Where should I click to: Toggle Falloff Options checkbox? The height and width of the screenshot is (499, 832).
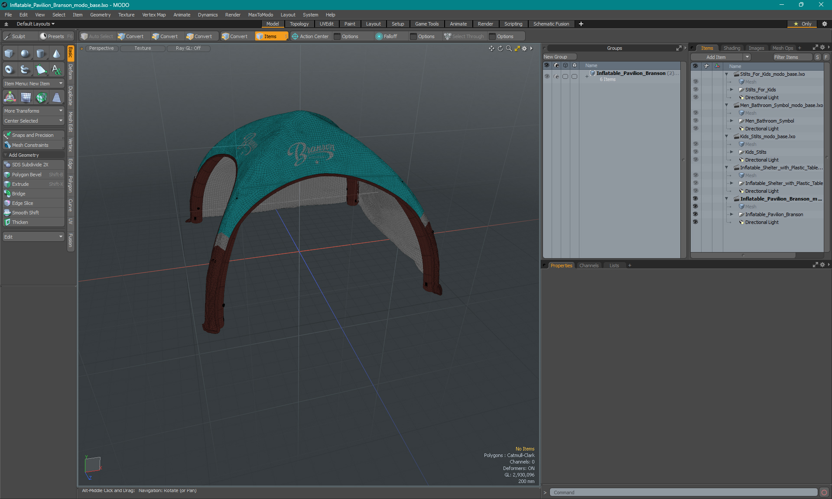click(x=413, y=36)
